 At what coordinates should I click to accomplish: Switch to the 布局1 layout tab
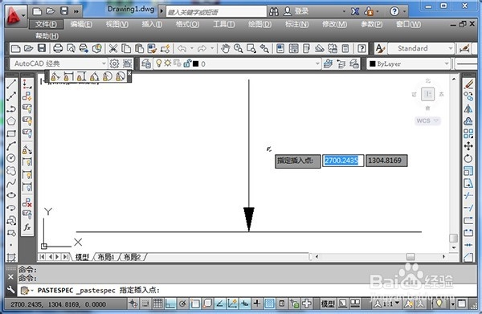[x=106, y=257]
